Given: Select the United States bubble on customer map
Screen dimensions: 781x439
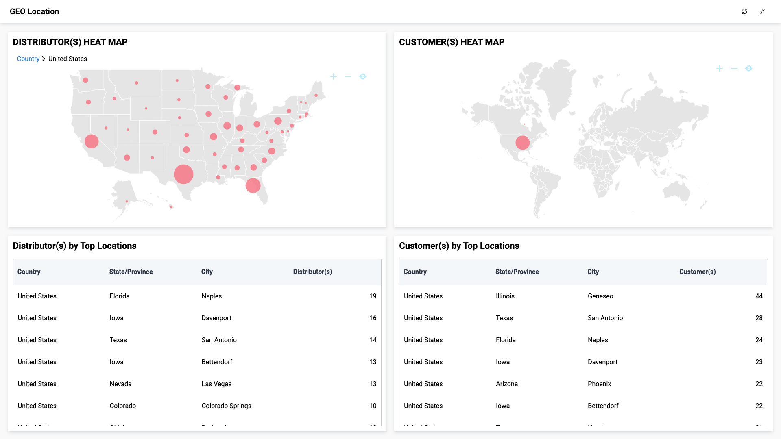Looking at the screenshot, I should tap(522, 143).
